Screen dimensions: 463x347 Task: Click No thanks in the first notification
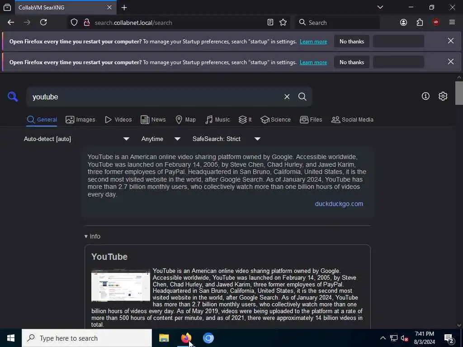tap(352, 41)
